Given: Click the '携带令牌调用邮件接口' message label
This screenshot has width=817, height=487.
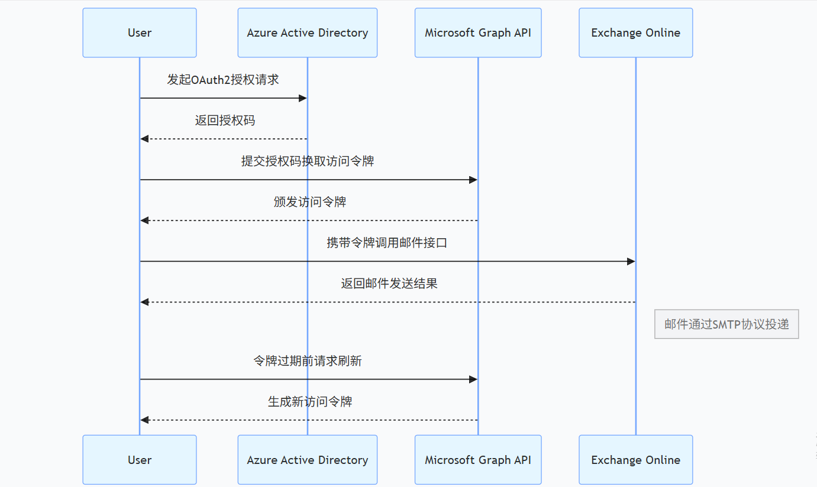Looking at the screenshot, I should pyautogui.click(x=387, y=243).
